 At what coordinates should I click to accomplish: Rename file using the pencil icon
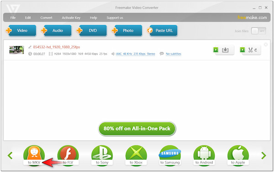pos(30,47)
